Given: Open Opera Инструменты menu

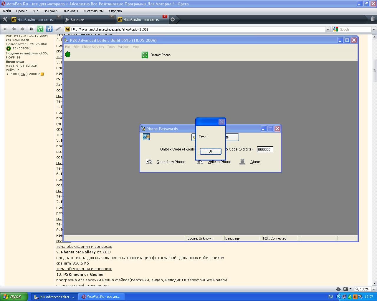Looking at the screenshot, I should pyautogui.click(x=93, y=11).
